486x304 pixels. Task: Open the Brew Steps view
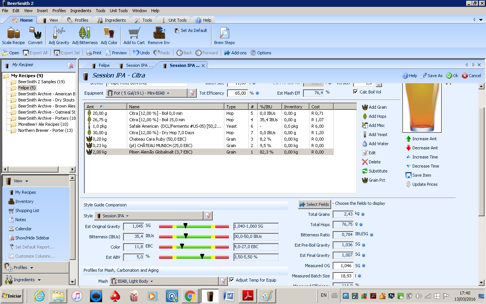[x=224, y=36]
